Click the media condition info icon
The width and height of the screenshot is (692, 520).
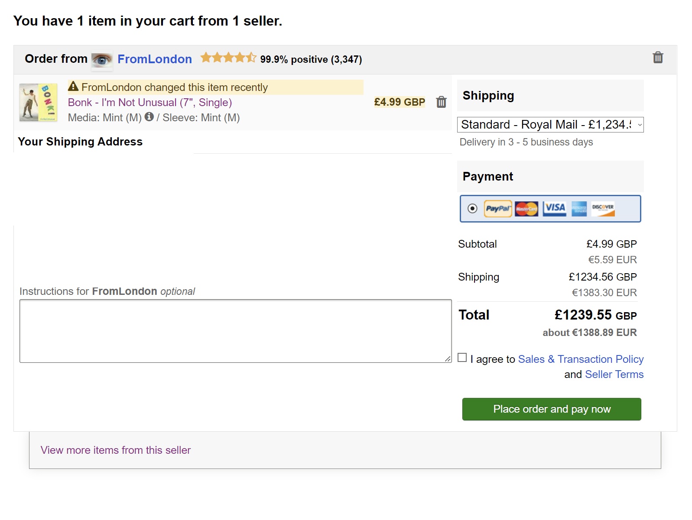[149, 117]
